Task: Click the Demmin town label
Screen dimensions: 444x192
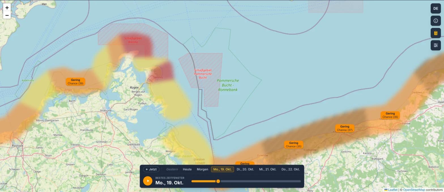Action: [x=101, y=175]
